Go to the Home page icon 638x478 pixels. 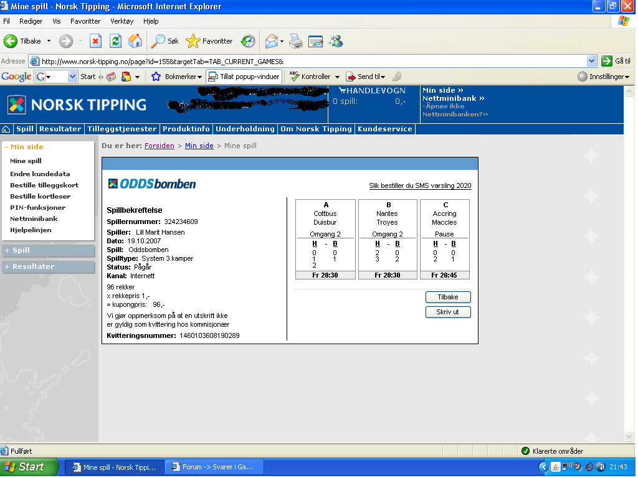(x=135, y=41)
